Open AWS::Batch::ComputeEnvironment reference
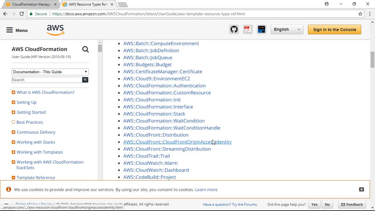 161,43
